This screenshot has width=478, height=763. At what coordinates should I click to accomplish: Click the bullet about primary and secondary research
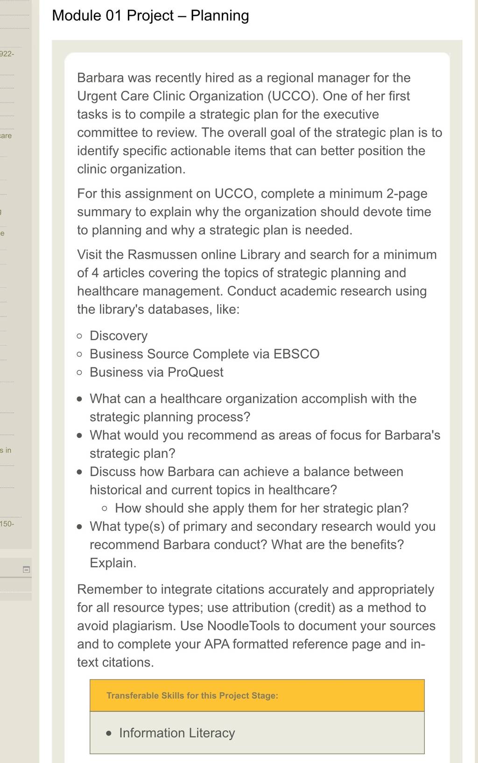(262, 545)
